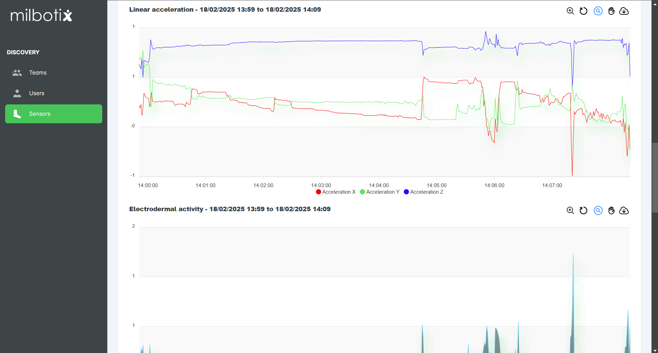
Task: Activate pan hand tool on Electrodermal activity chart
Action: click(611, 210)
